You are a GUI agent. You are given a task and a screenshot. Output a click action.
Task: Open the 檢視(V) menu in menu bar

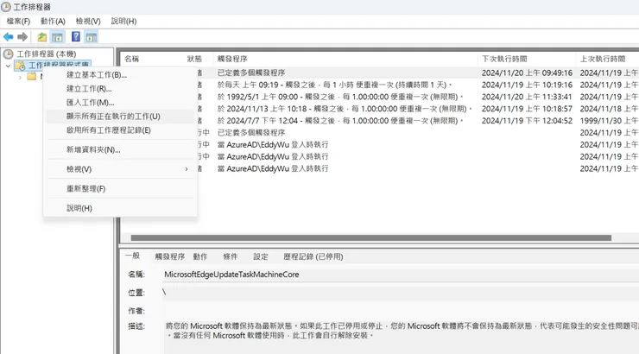(88, 22)
